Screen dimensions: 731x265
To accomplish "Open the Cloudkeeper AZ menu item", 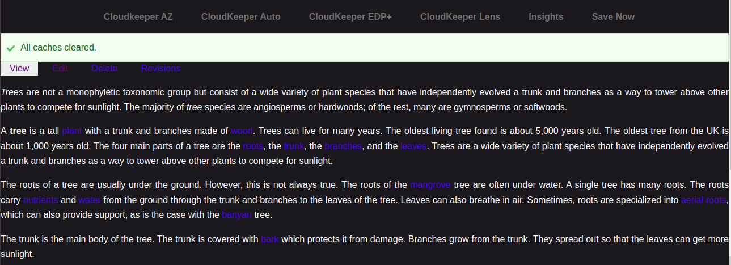I will (138, 16).
